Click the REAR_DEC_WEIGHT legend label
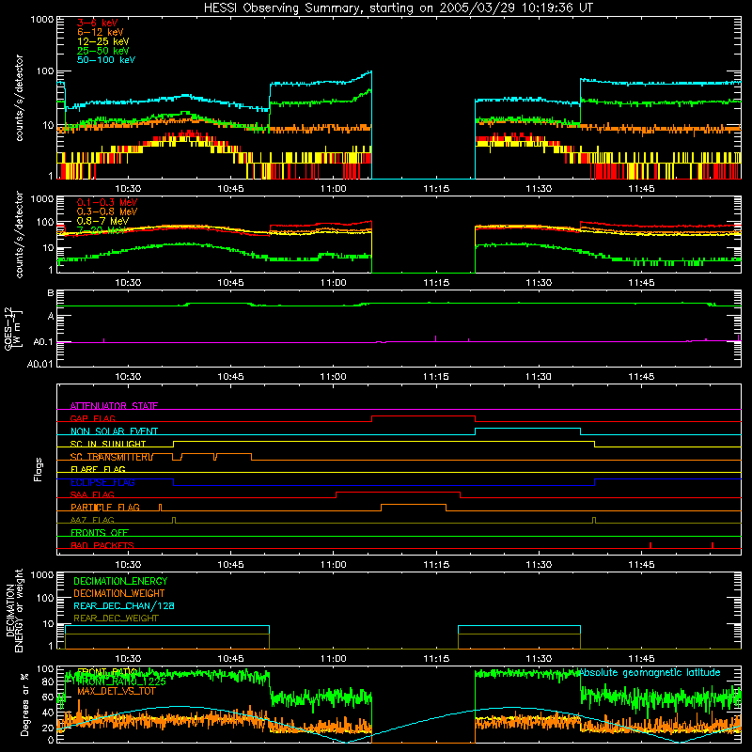Screen dimensions: 752x752 (x=116, y=619)
